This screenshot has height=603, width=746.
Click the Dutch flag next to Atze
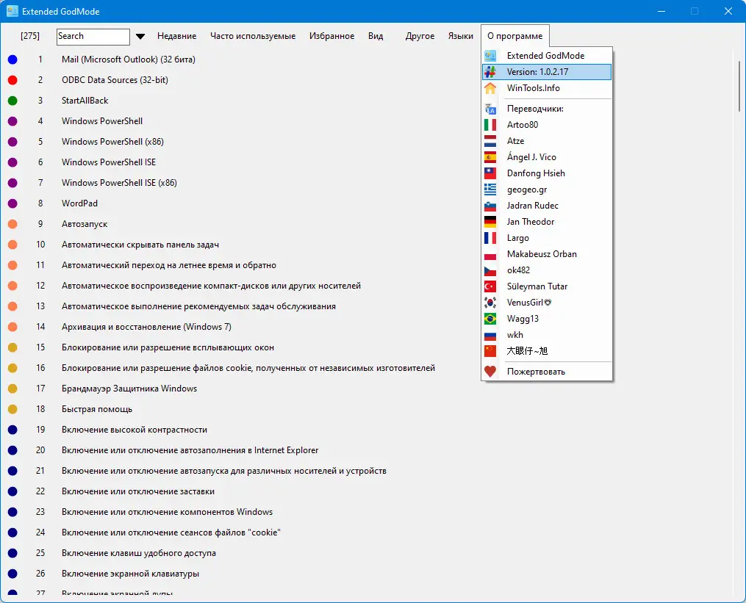(x=490, y=141)
